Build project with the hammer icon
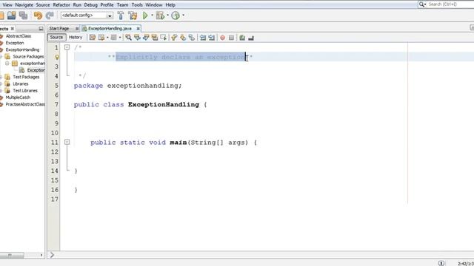The image size is (474, 266). click(x=121, y=16)
